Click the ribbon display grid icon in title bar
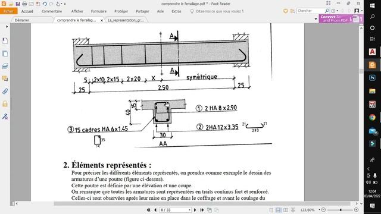 pos(329,3)
